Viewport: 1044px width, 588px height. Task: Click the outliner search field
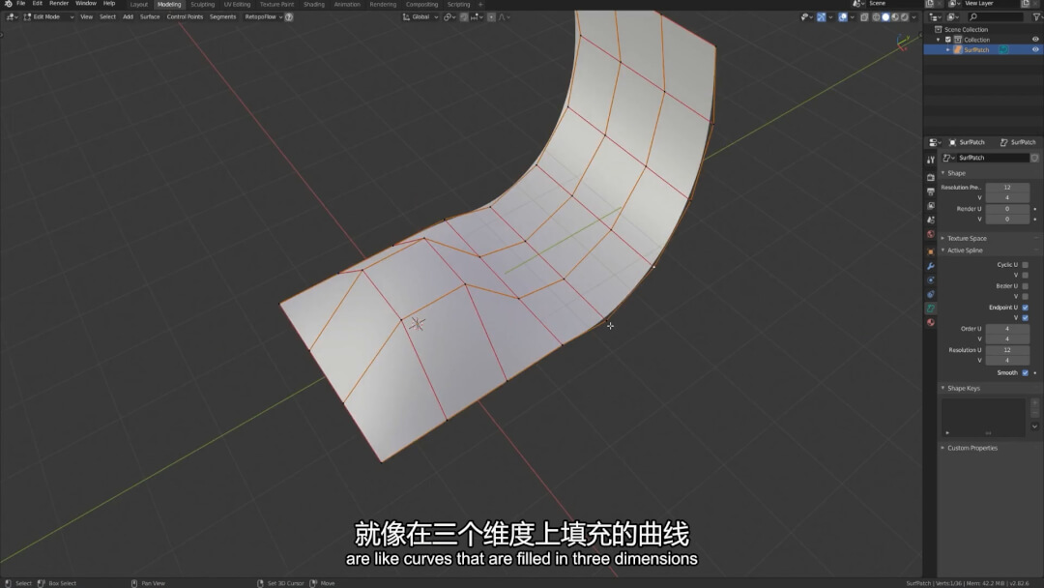[996, 17]
